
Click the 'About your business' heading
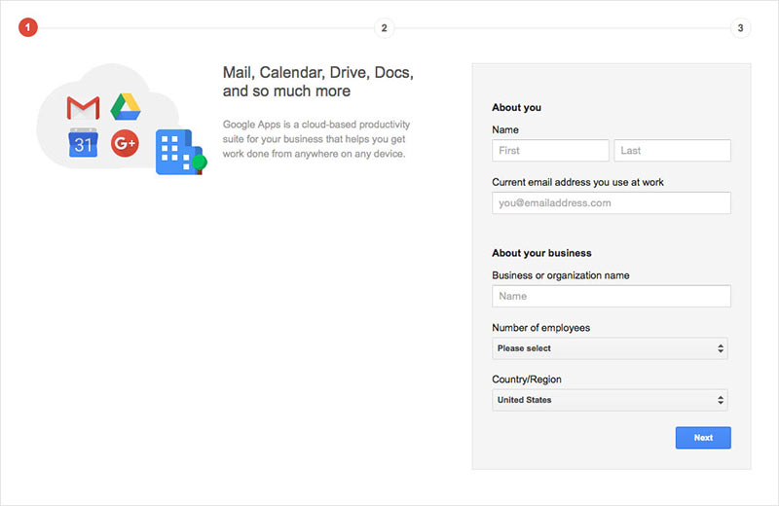541,253
